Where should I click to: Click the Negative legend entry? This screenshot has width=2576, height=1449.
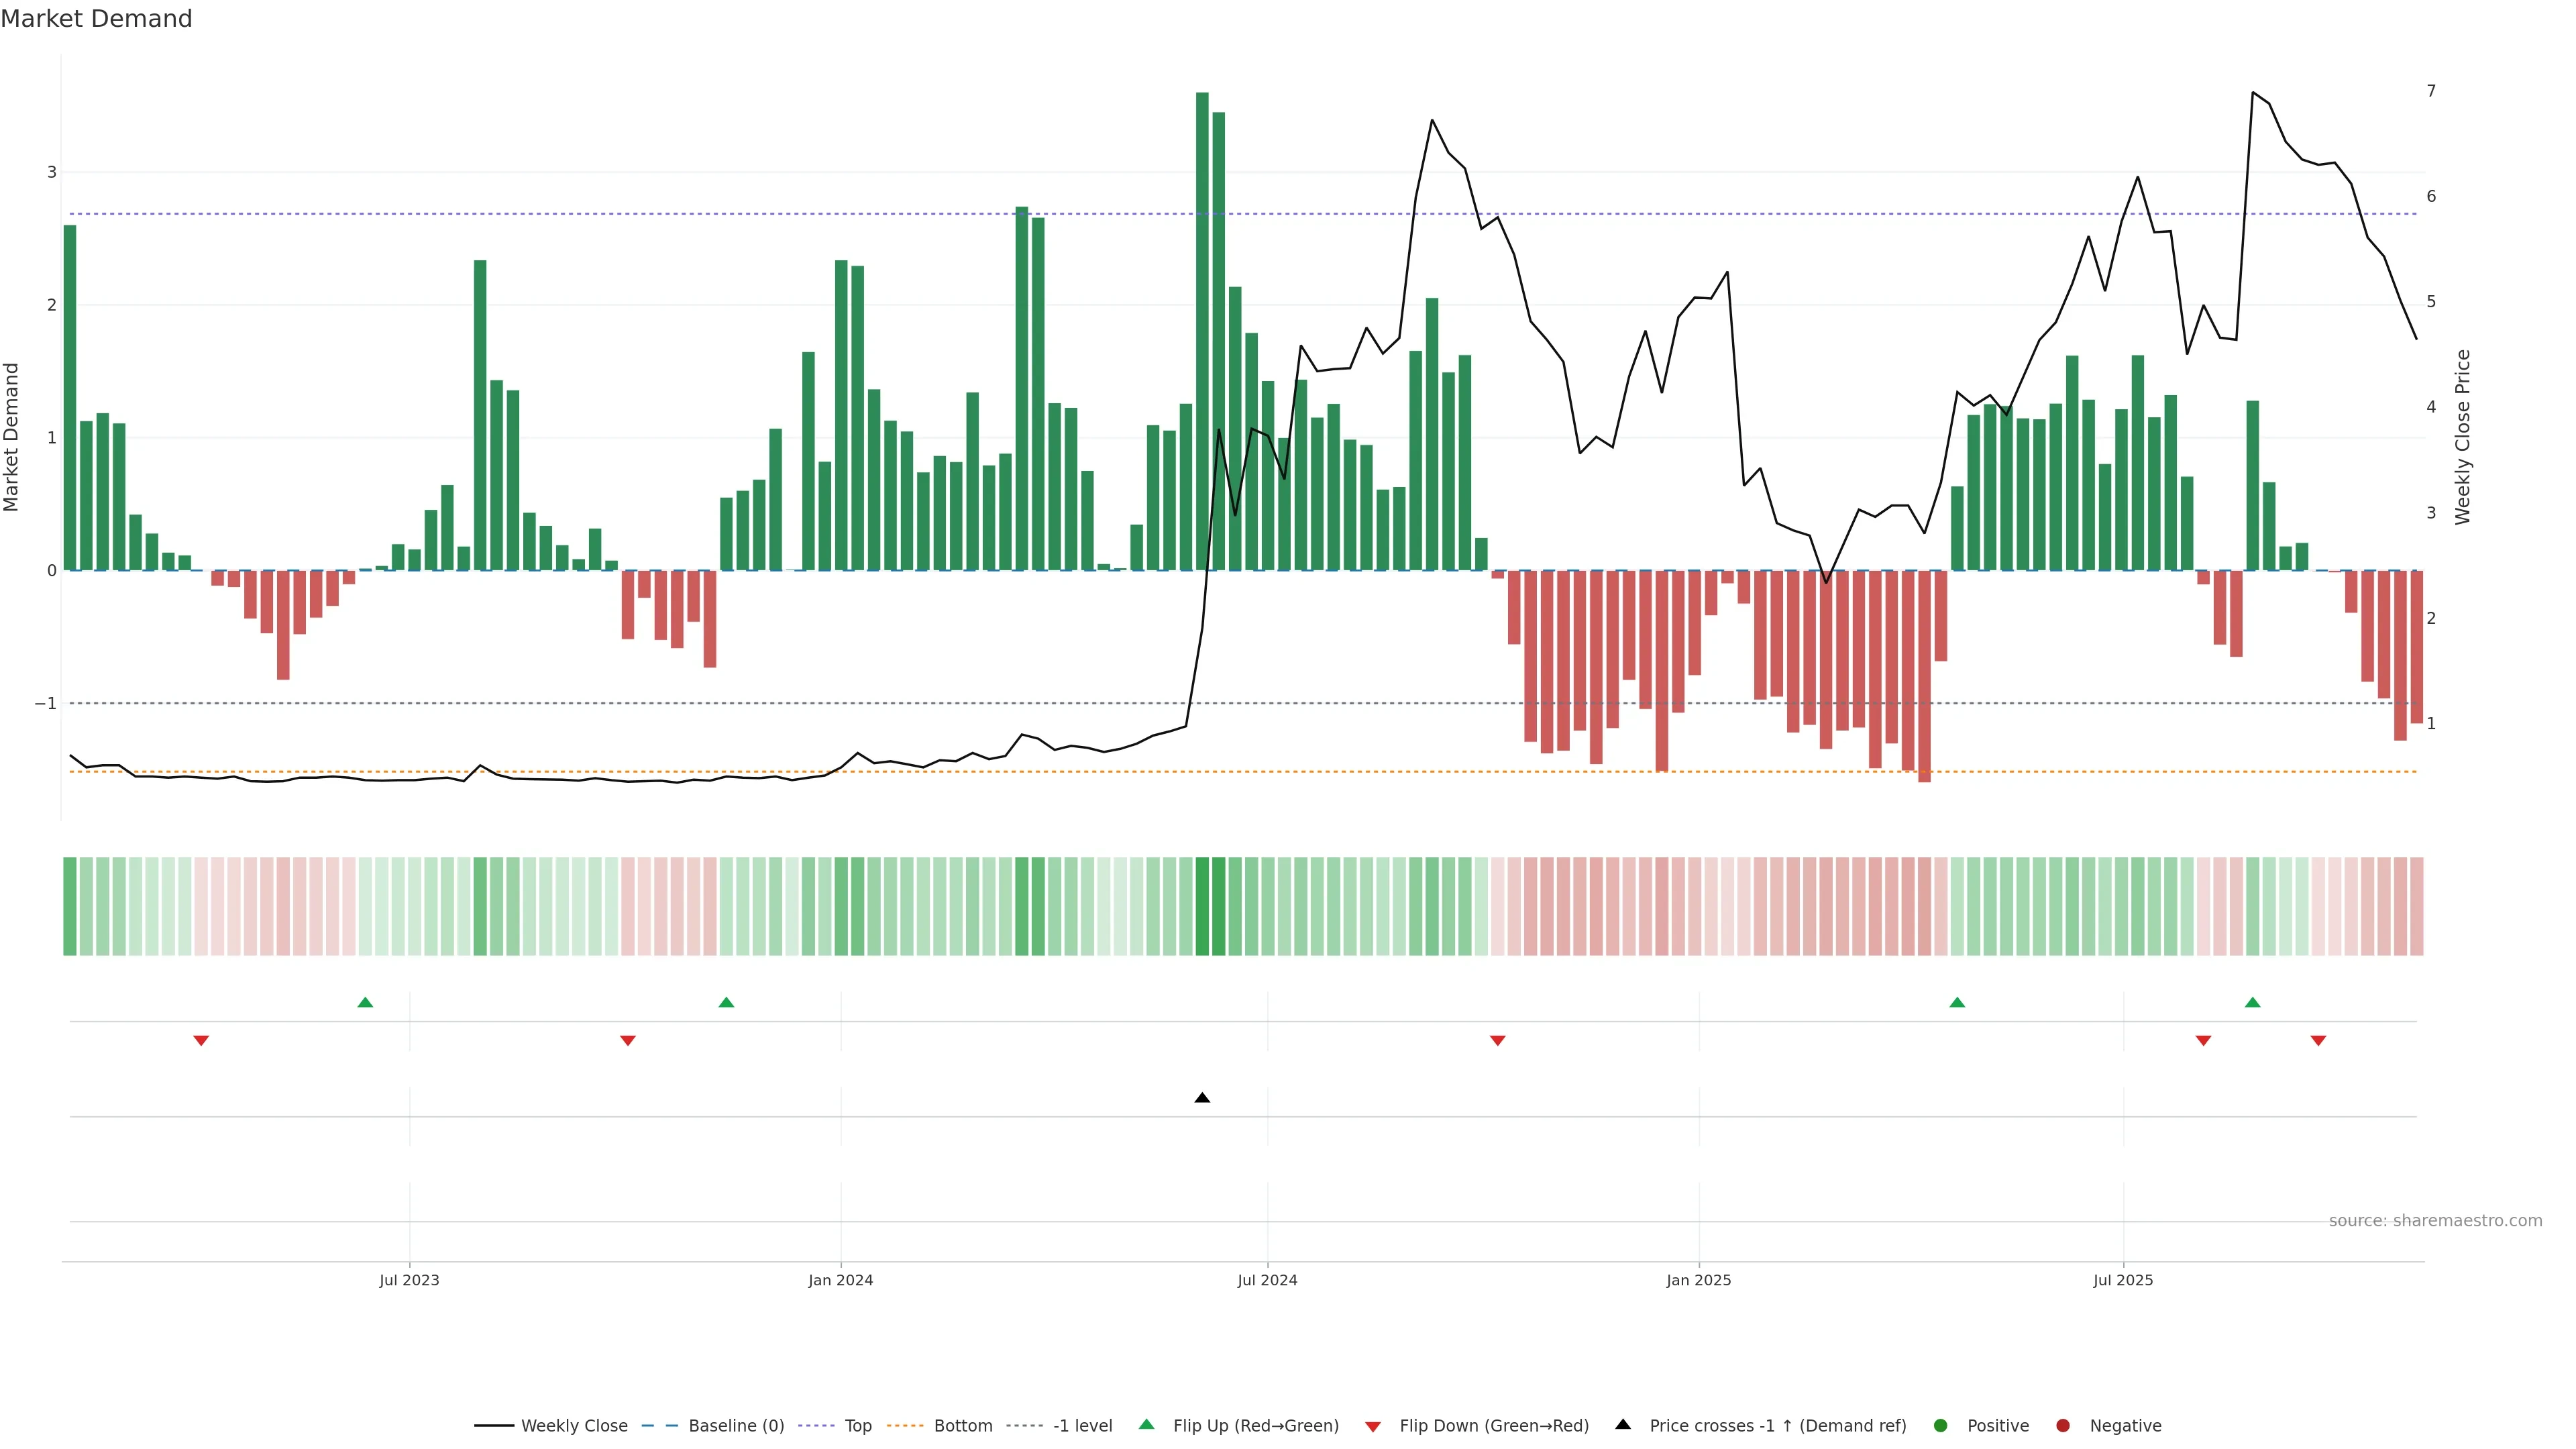click(x=2125, y=1426)
